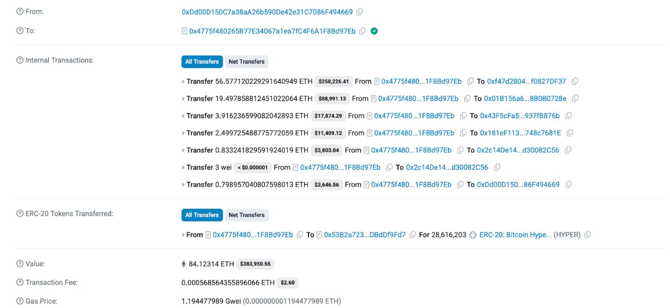Click help icon next to Internal Transactions
Viewport: 670px width, 308px height.
pyautogui.click(x=20, y=60)
